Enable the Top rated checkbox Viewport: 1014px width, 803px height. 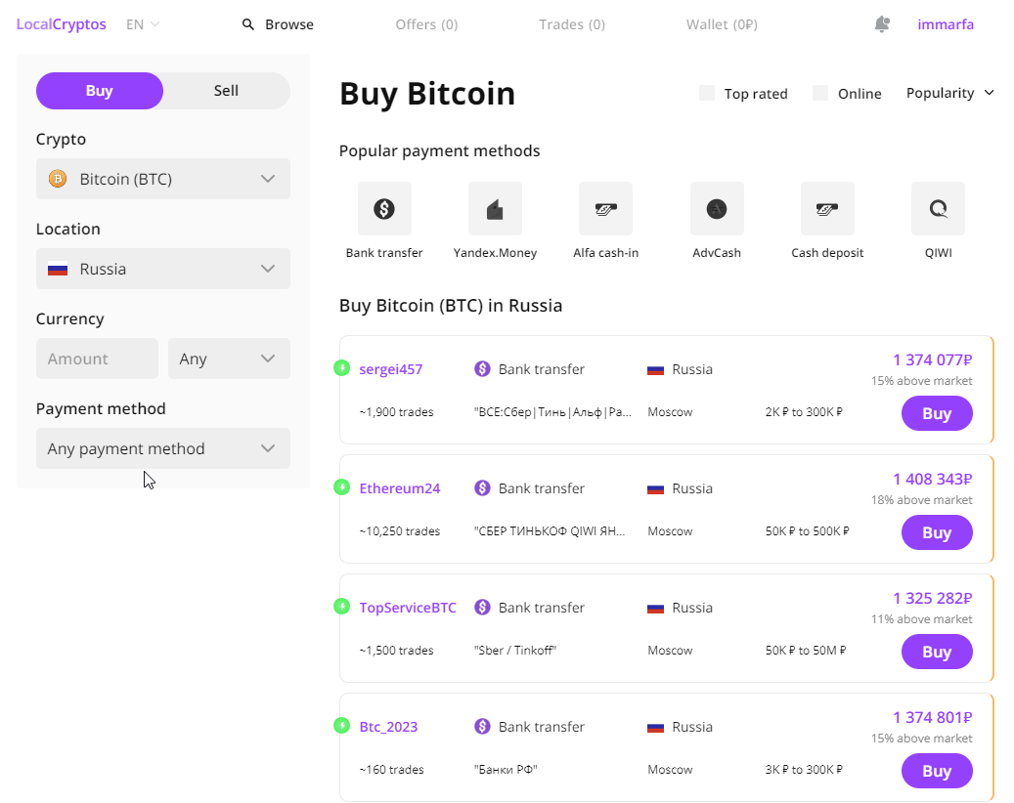[707, 93]
